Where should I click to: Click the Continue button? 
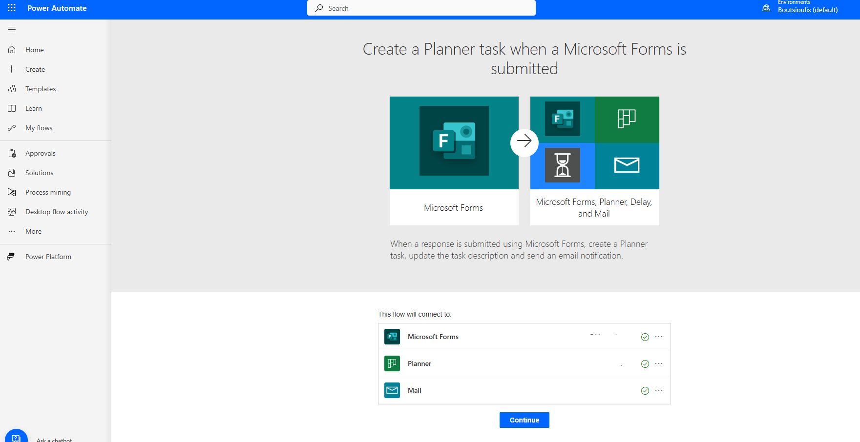(x=524, y=420)
